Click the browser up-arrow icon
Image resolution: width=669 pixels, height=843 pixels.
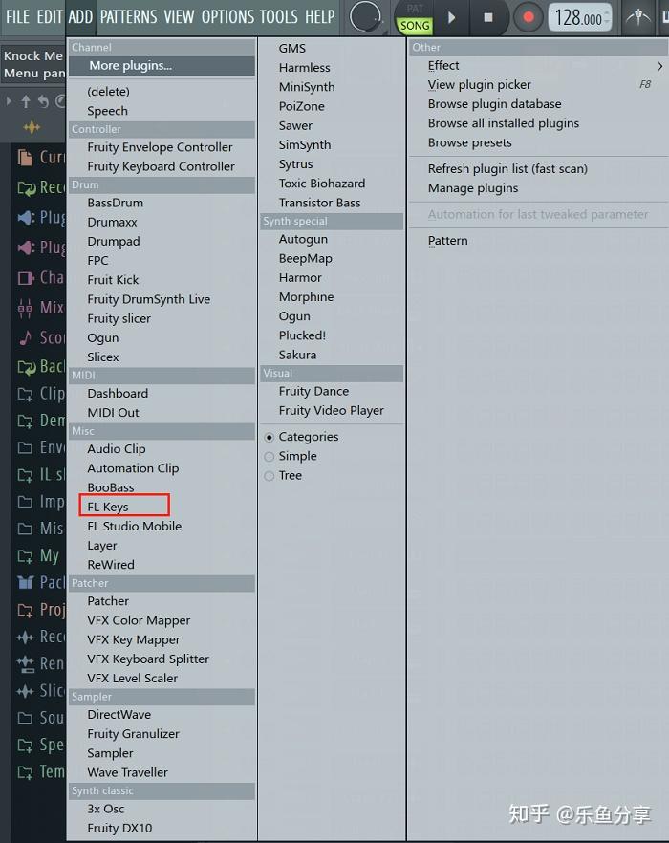point(26,101)
